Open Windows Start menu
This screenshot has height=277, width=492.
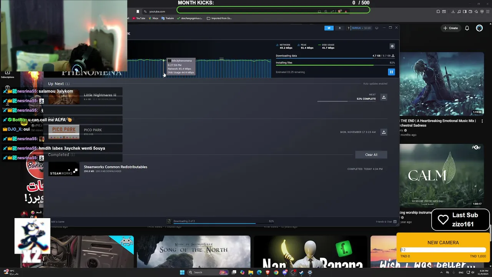coord(182,272)
